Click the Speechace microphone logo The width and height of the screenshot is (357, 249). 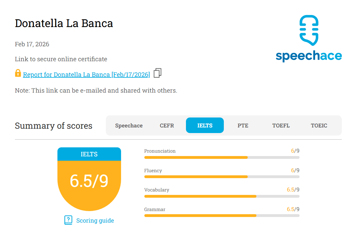tap(309, 30)
